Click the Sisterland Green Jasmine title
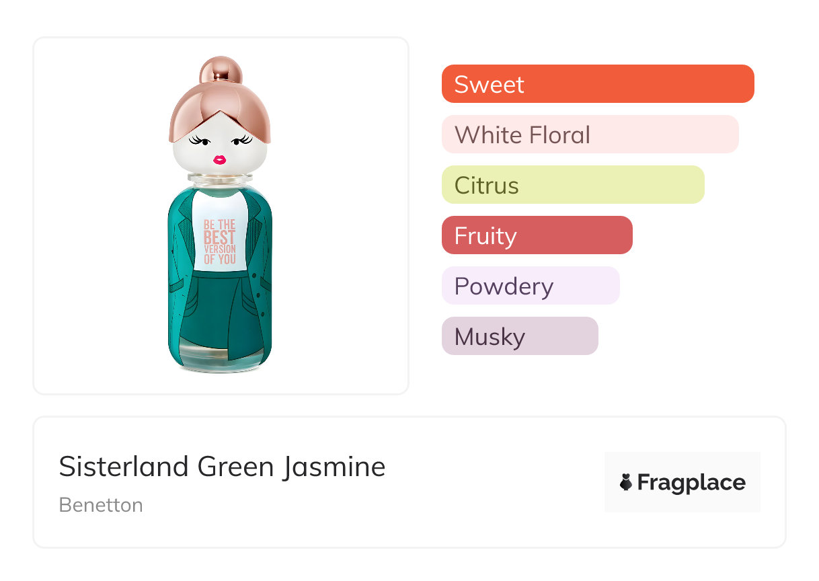 pyautogui.click(x=222, y=467)
